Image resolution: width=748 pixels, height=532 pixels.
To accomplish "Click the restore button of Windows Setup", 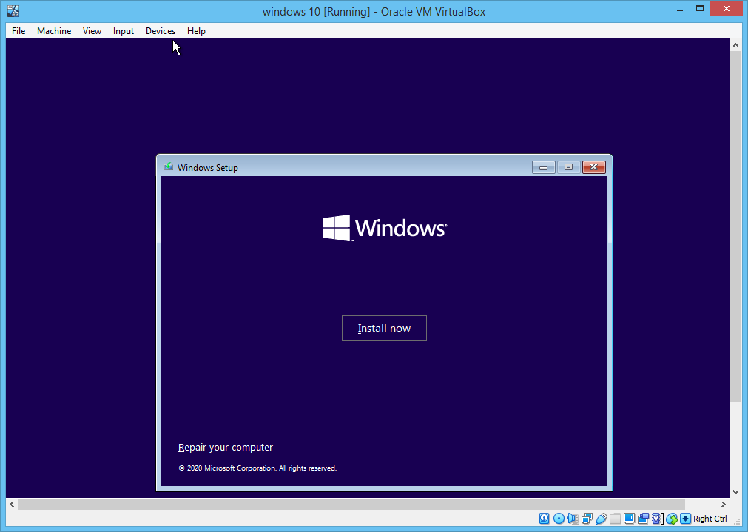I will point(568,167).
